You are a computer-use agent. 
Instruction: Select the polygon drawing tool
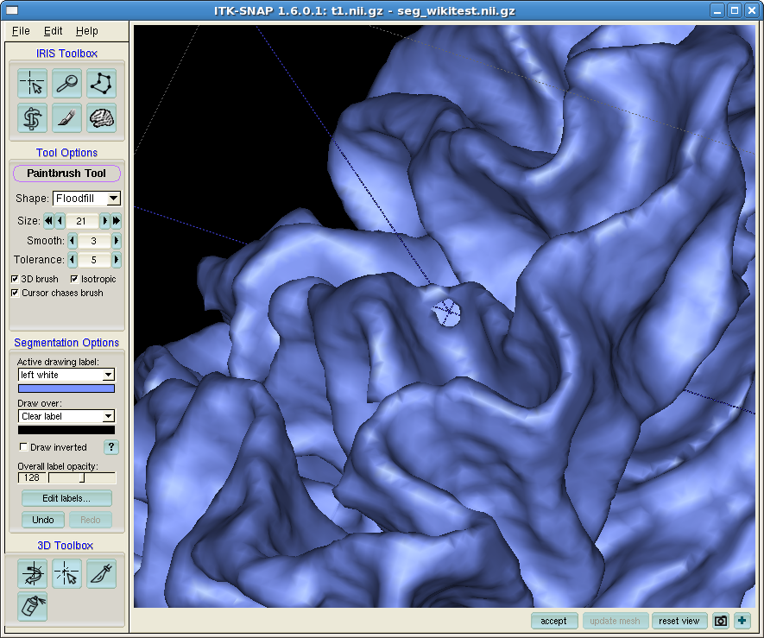[101, 84]
